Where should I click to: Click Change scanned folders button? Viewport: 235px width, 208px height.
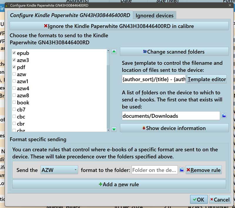[174, 52]
